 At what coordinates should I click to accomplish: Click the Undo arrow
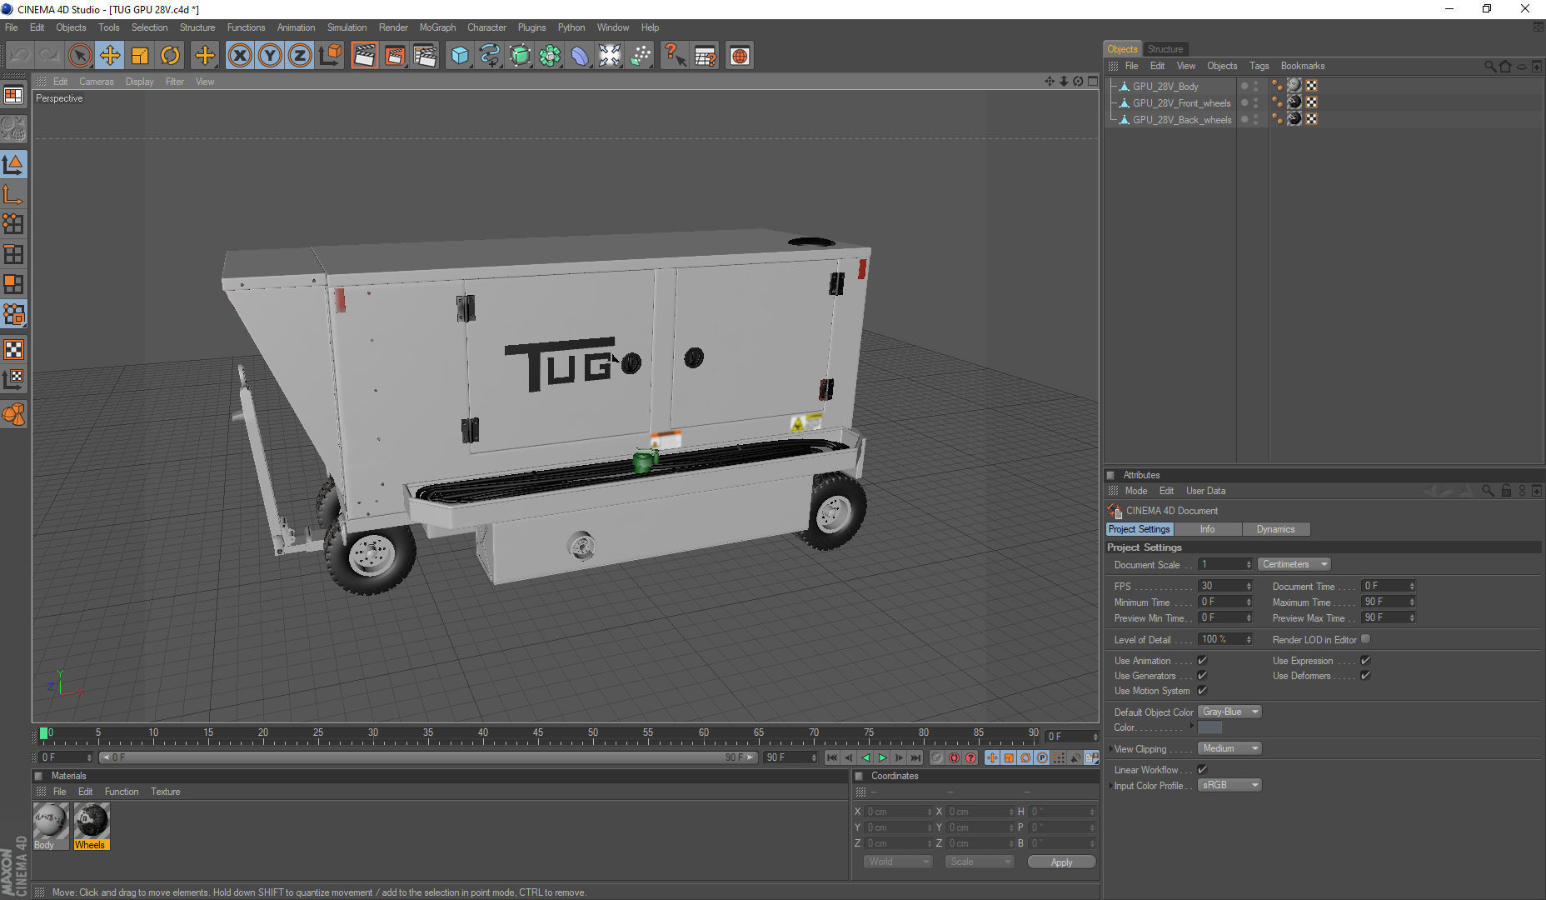click(x=20, y=56)
